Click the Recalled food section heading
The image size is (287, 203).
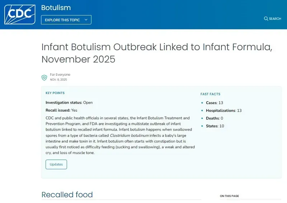coord(67,195)
